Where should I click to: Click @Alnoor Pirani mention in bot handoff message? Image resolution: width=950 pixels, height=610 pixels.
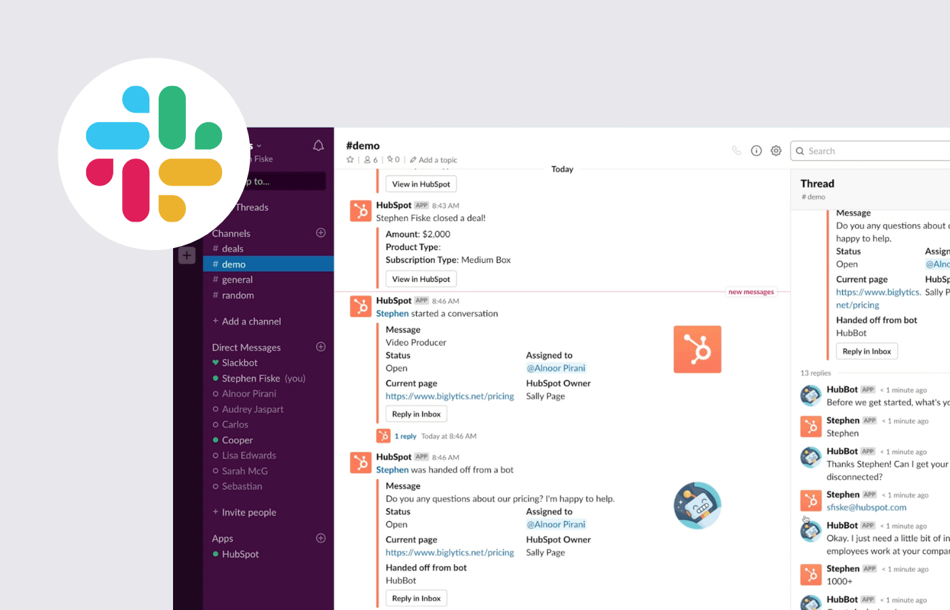click(x=556, y=525)
